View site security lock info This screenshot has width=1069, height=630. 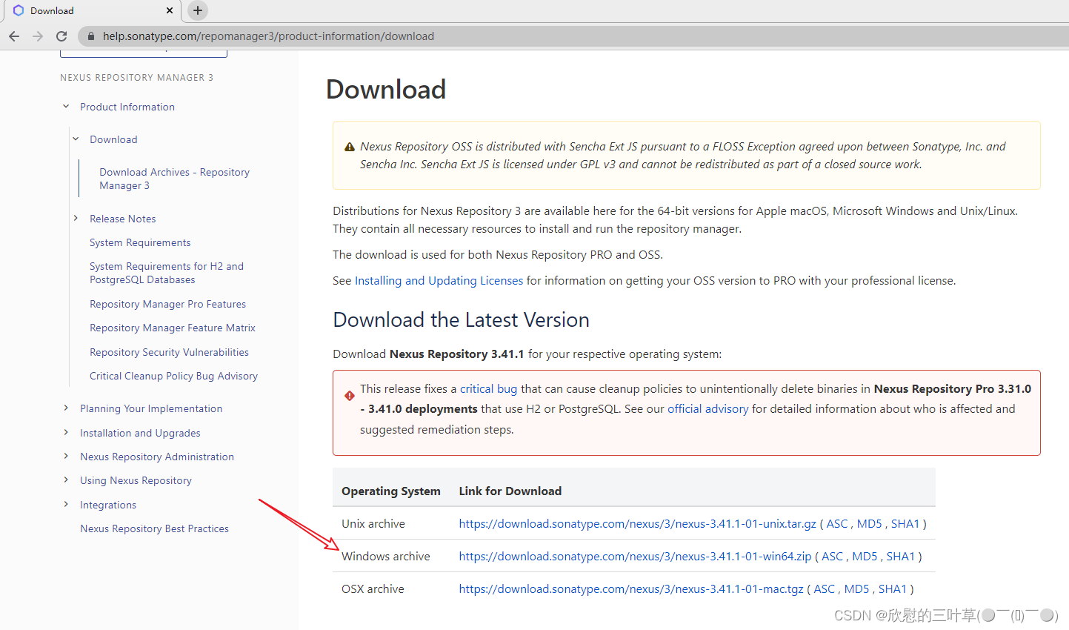click(90, 36)
